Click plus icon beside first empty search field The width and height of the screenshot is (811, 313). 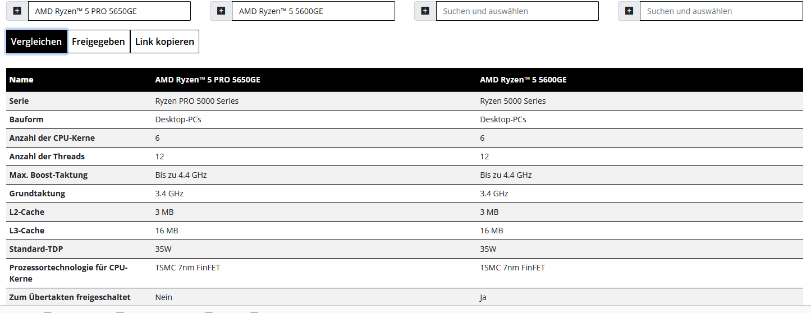pos(425,11)
